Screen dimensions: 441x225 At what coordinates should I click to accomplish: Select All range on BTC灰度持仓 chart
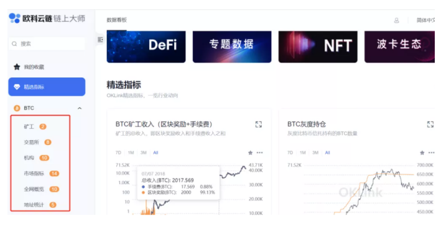[x=327, y=152]
